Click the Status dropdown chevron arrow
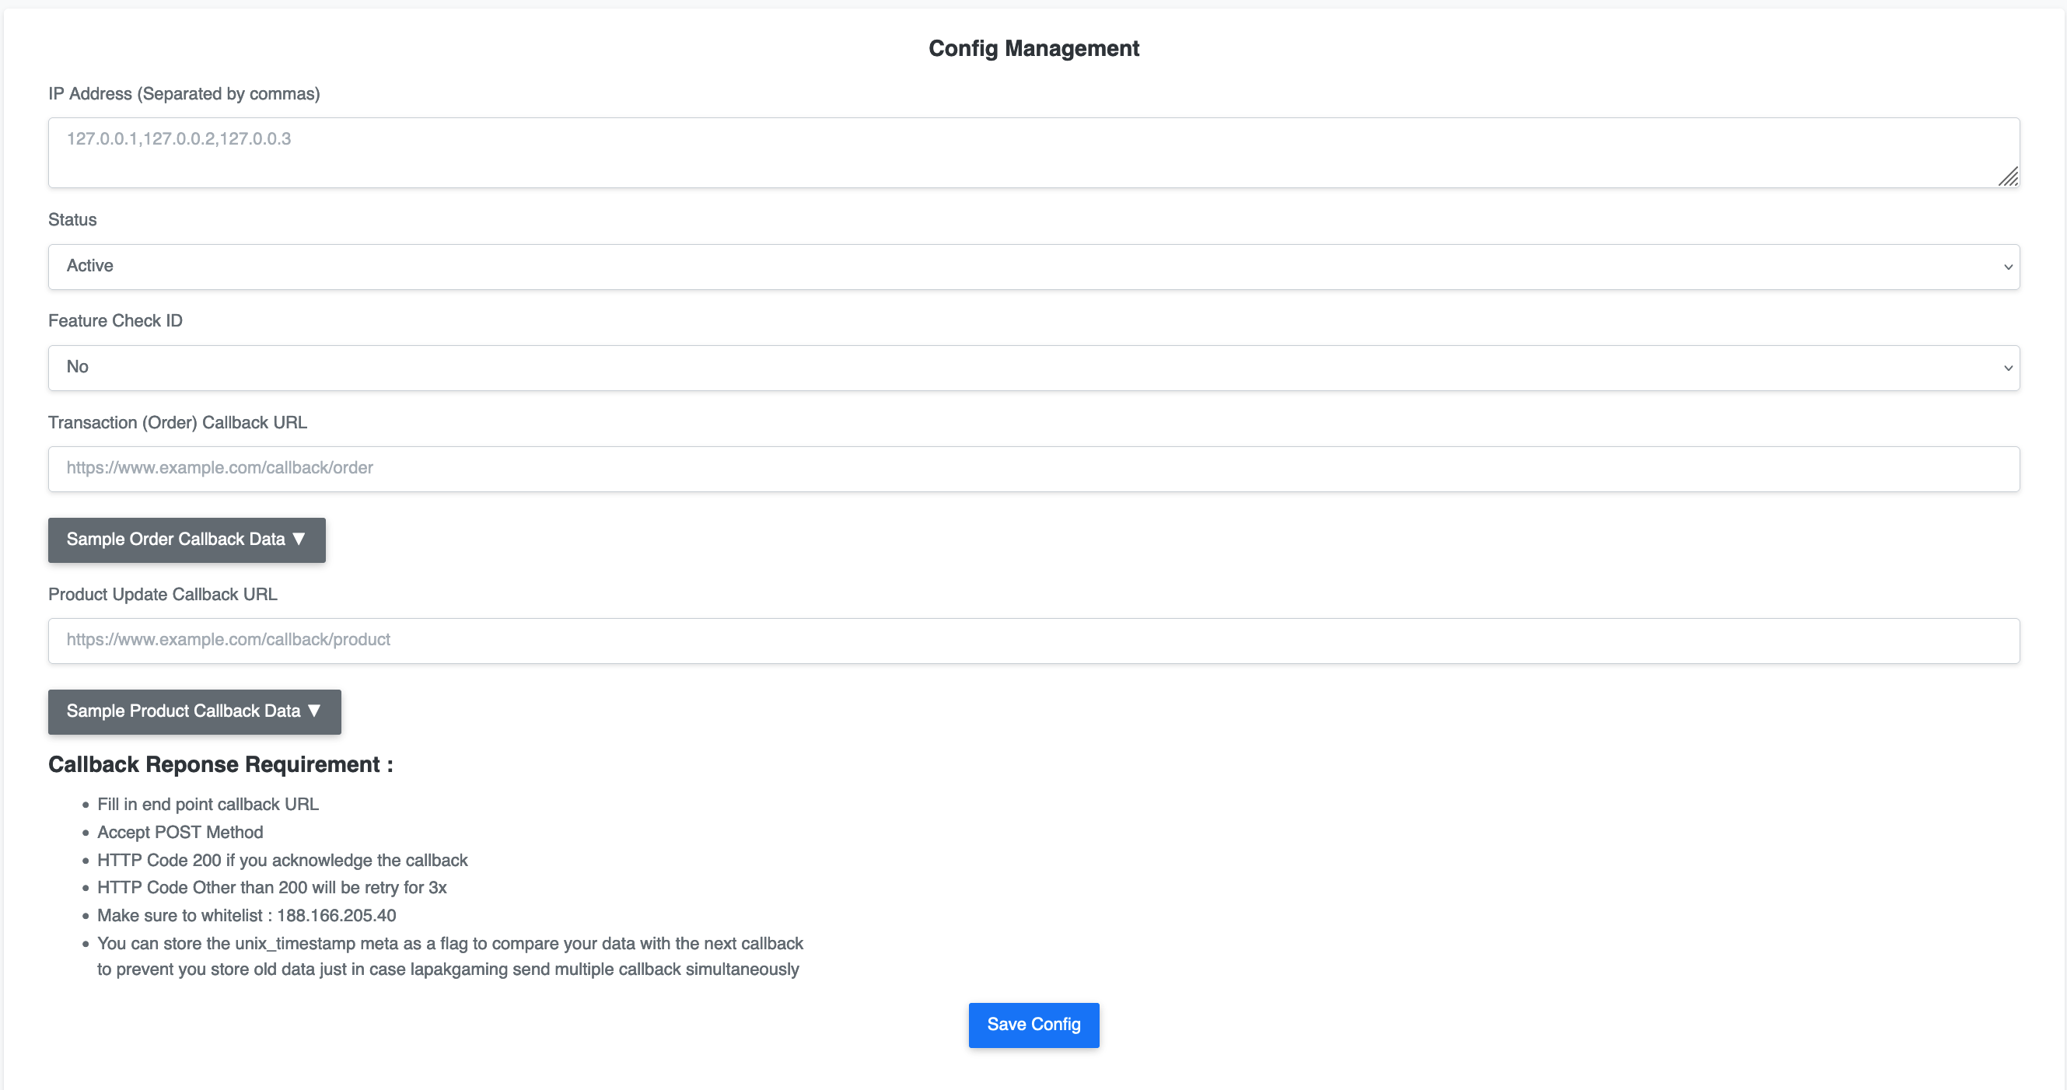Screen dimensions: 2067x1090 coord(2008,267)
